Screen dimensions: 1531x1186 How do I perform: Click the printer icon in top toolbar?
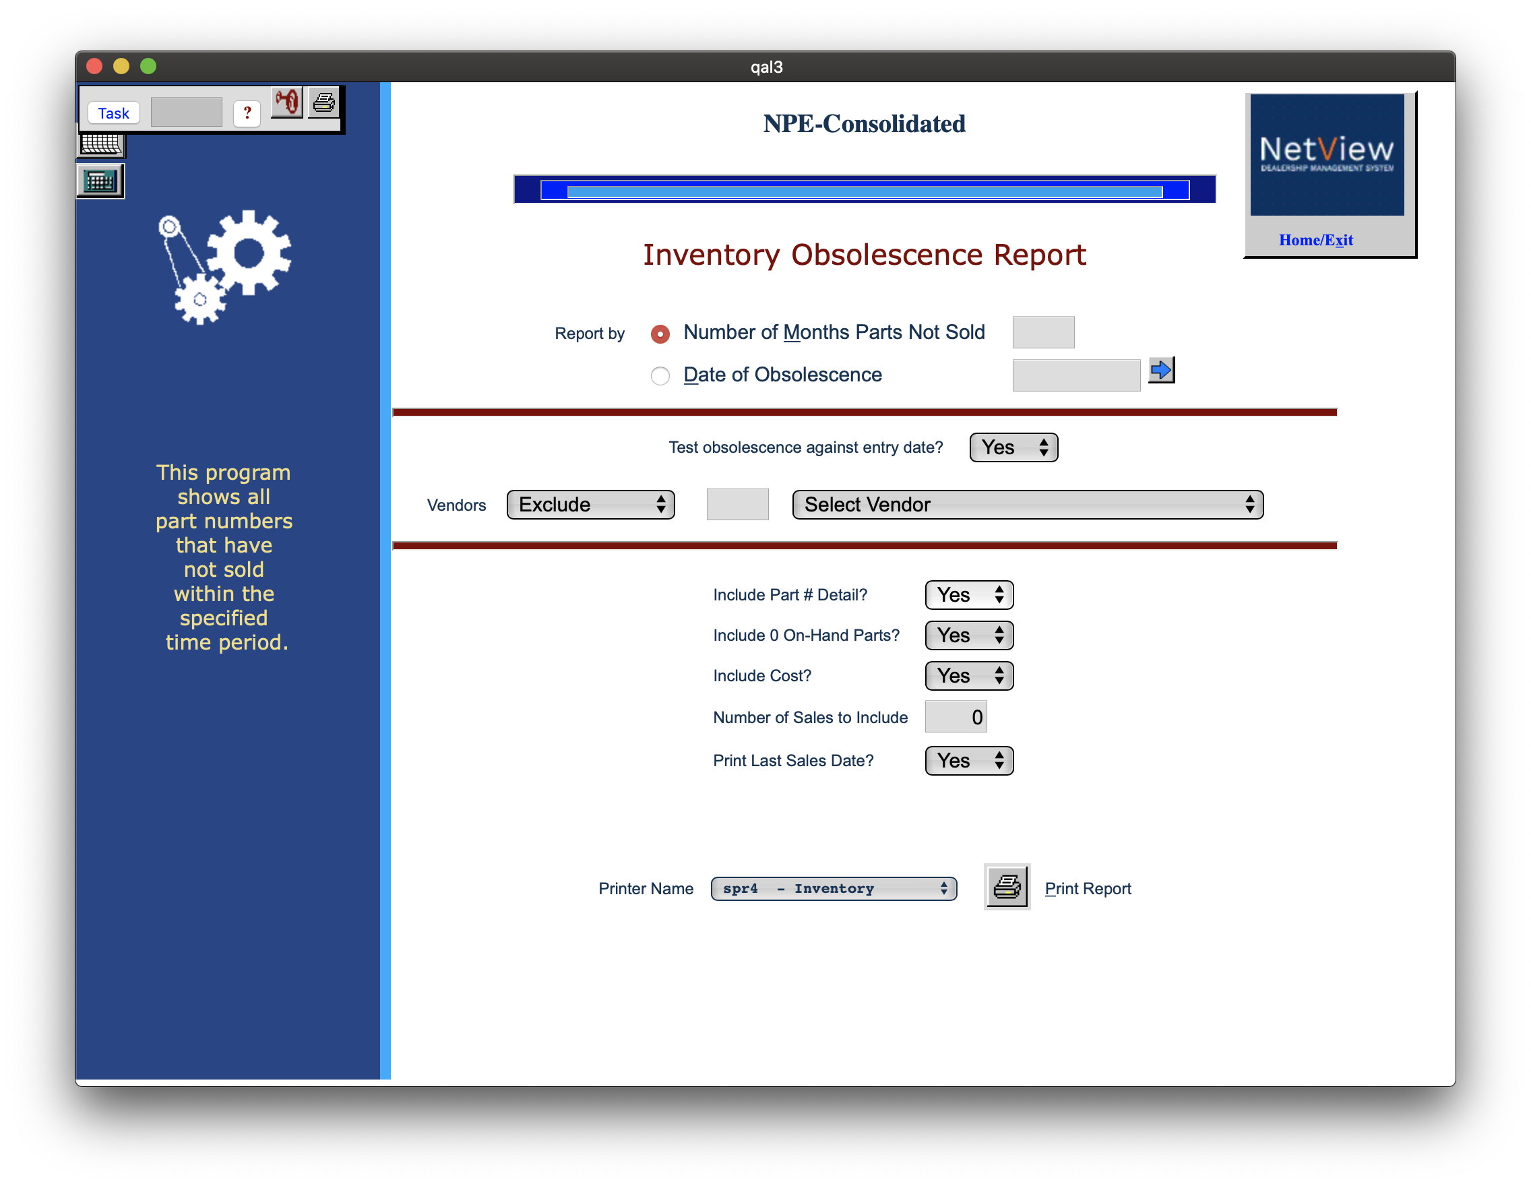323,103
